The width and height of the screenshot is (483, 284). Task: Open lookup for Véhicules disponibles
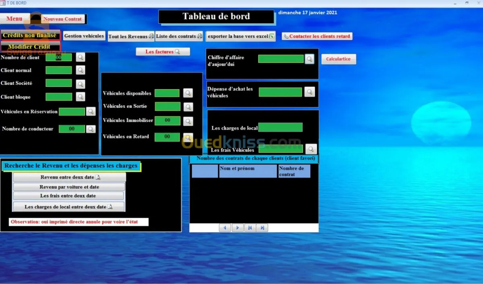[x=188, y=93]
